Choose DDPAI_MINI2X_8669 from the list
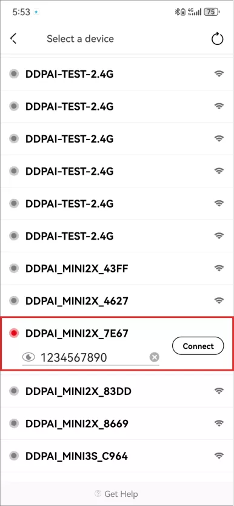 [117, 423]
